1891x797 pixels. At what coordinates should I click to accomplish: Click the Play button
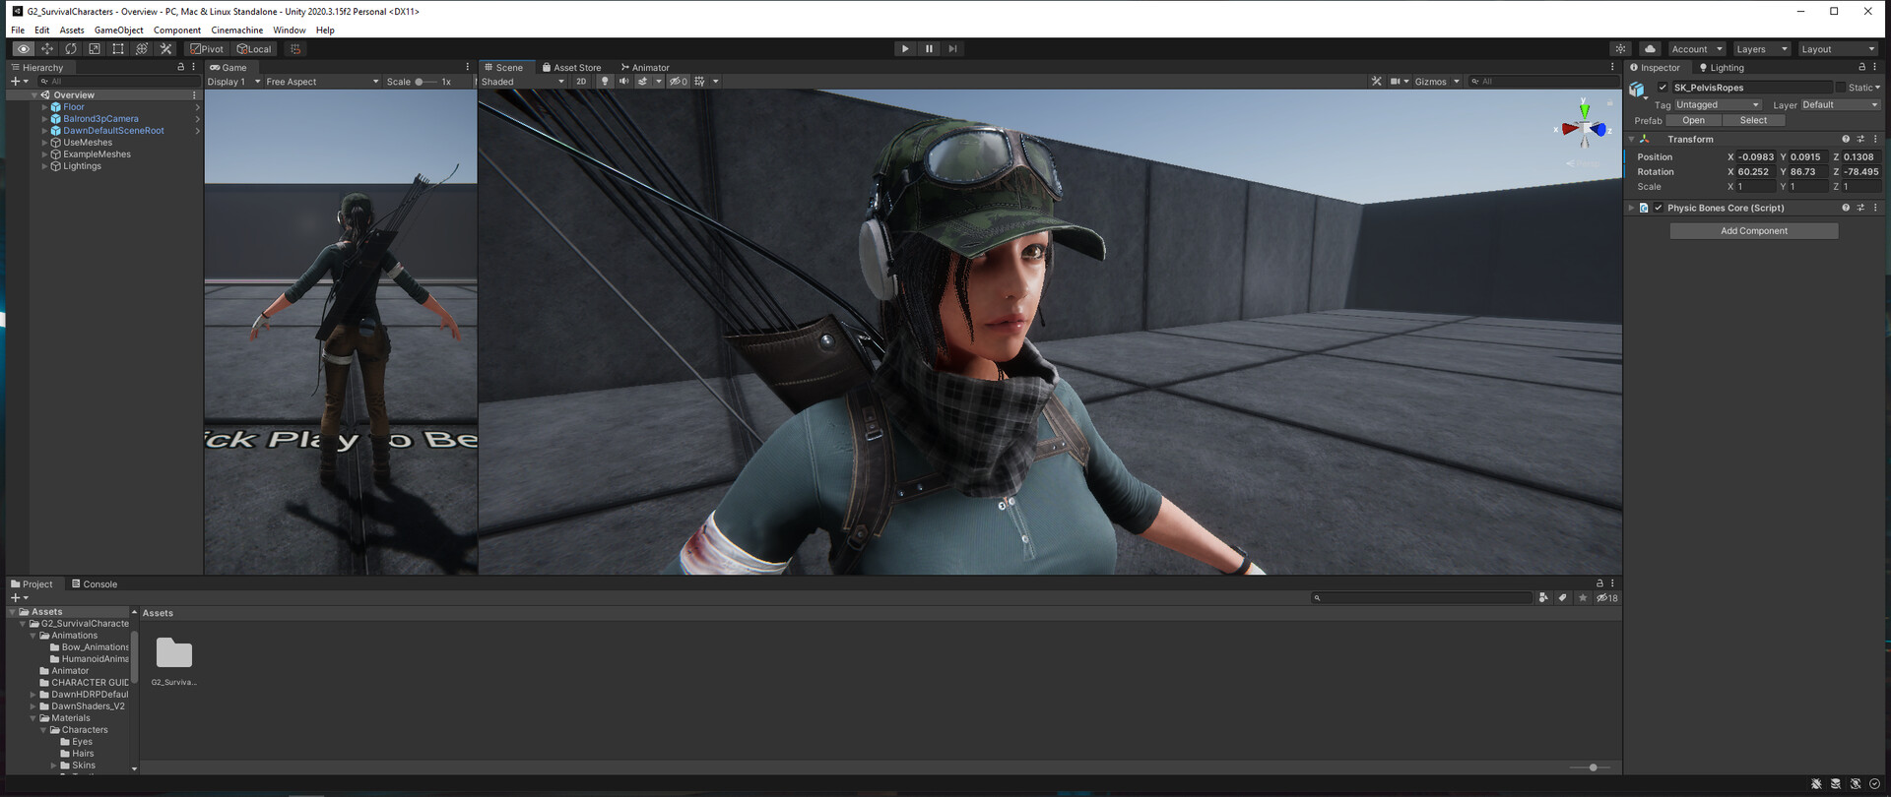coord(905,48)
